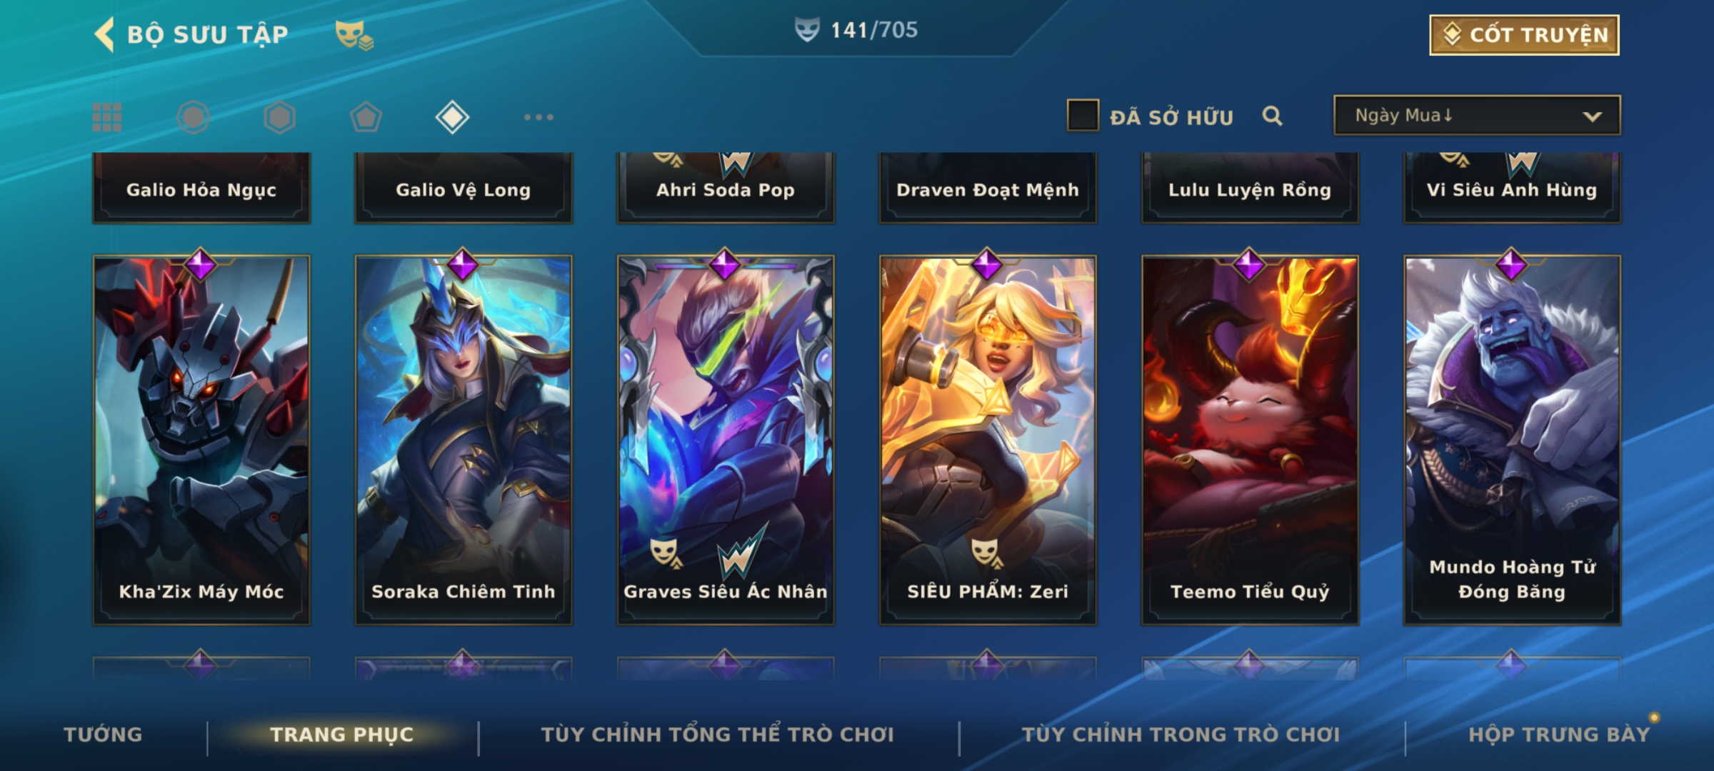Open the SIÊU PHẨM: Zeri skin card
1714x771 pixels.
click(988, 440)
